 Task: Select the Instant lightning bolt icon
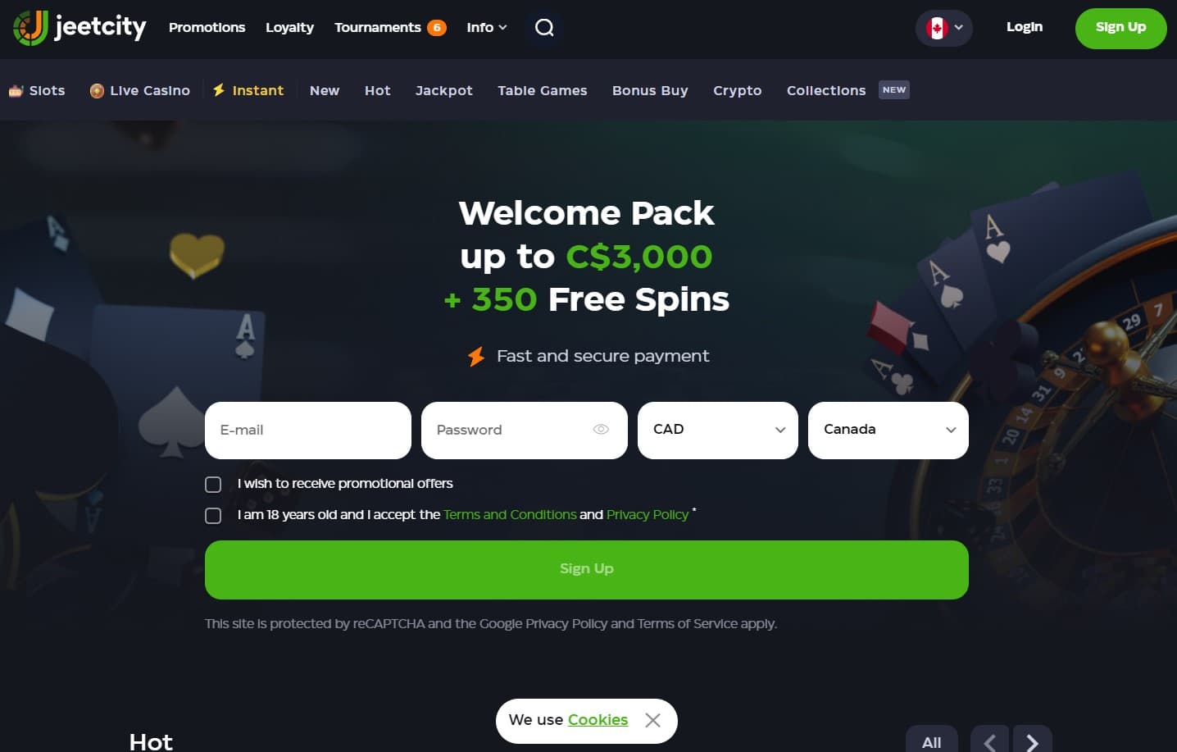click(x=219, y=90)
